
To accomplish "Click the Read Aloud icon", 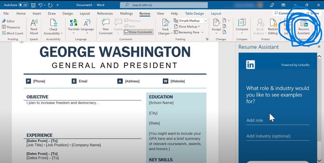I will [34, 26].
